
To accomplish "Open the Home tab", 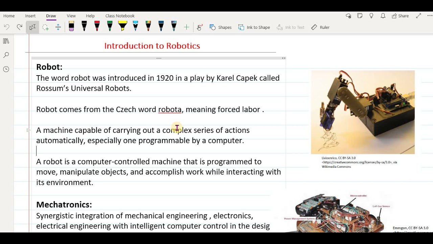I will (x=9, y=16).
